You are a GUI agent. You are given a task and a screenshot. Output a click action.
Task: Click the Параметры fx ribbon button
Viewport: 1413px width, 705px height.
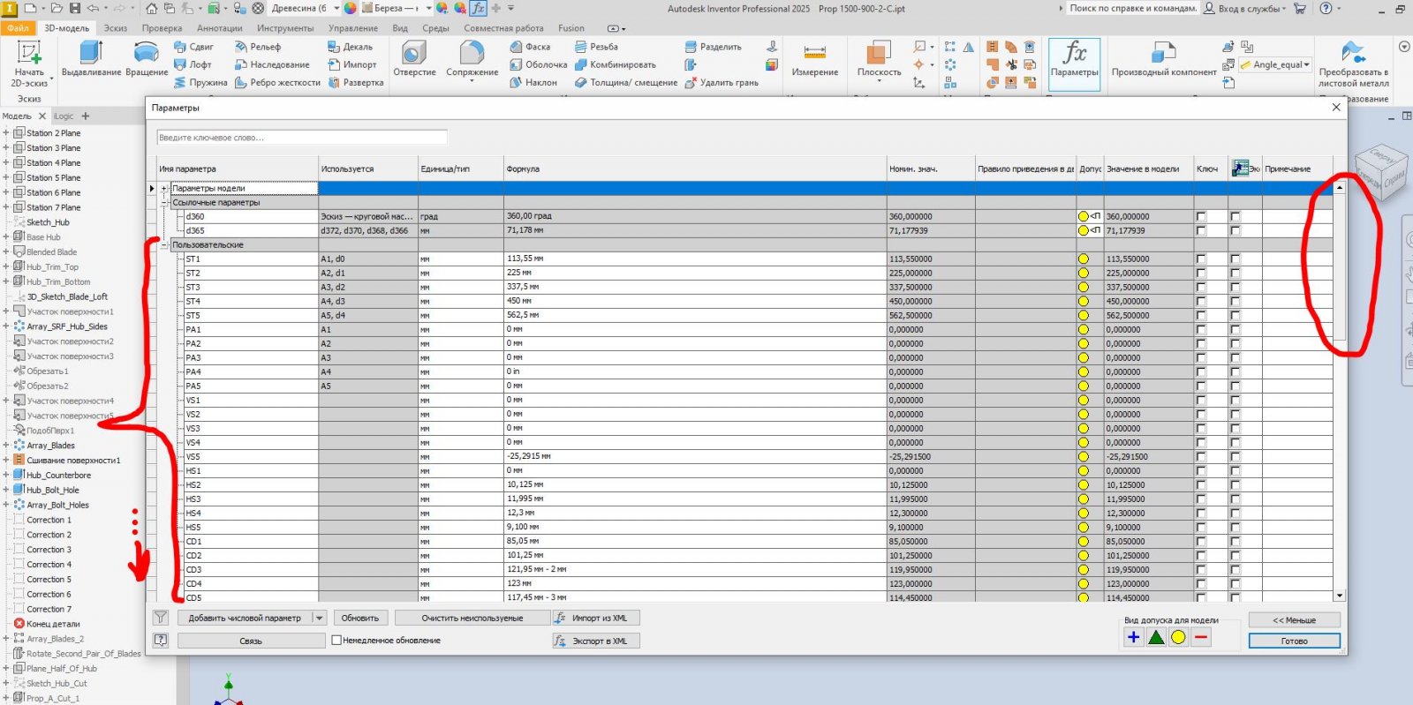pyautogui.click(x=1075, y=64)
